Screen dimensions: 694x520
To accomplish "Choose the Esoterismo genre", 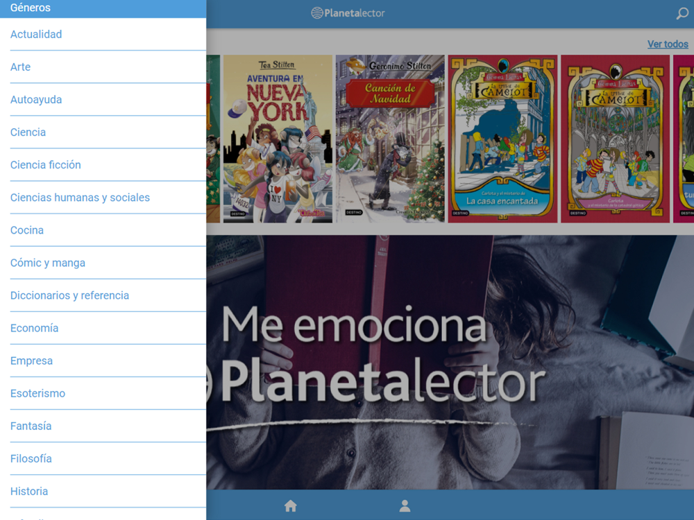I will pyautogui.click(x=103, y=394).
